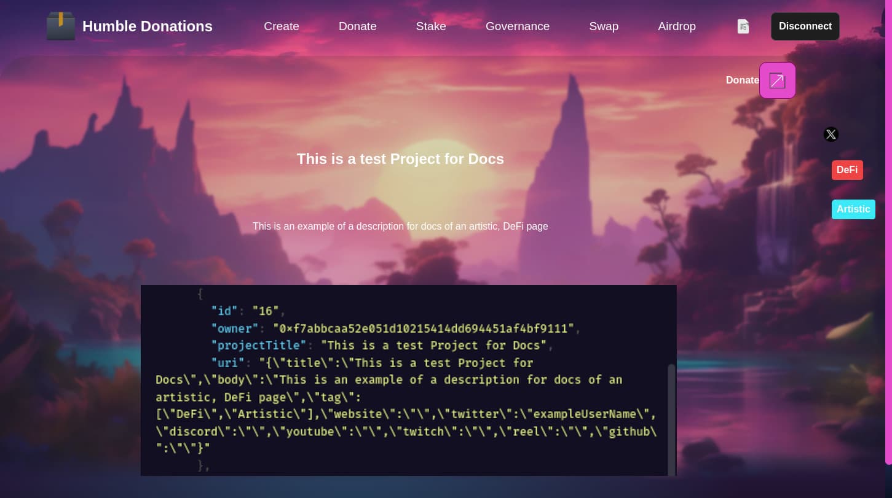
Task: Select the cyan Artistic tag
Action: point(853,209)
